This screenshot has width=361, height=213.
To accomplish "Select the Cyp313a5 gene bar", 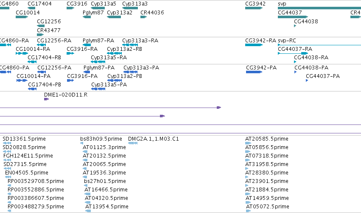I will (x=98, y=8).
